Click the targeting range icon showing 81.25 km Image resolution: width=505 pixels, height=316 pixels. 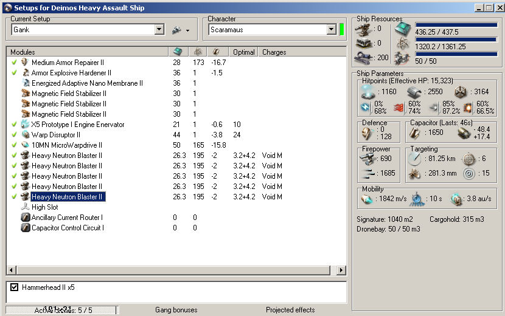point(414,159)
